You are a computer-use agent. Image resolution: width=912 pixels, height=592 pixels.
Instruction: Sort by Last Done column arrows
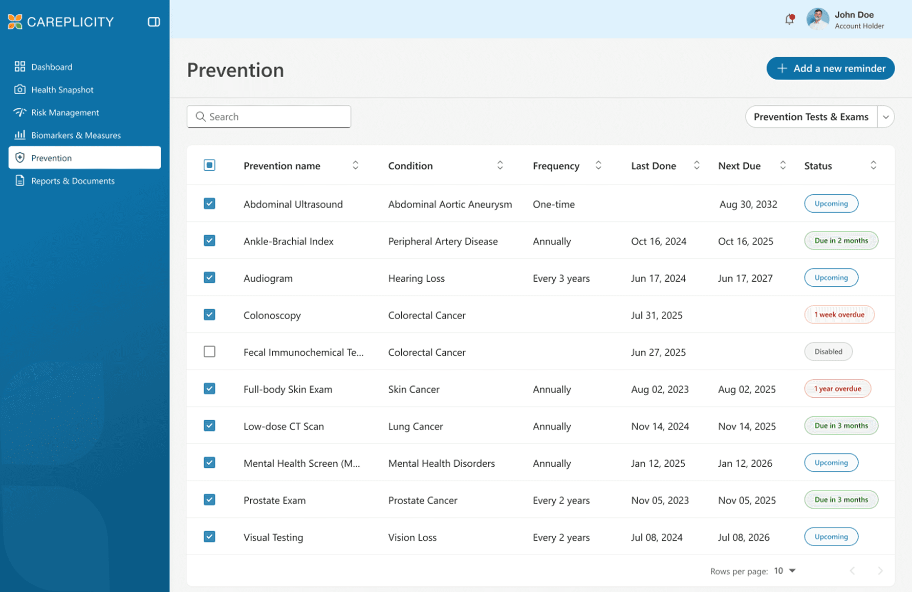click(697, 165)
